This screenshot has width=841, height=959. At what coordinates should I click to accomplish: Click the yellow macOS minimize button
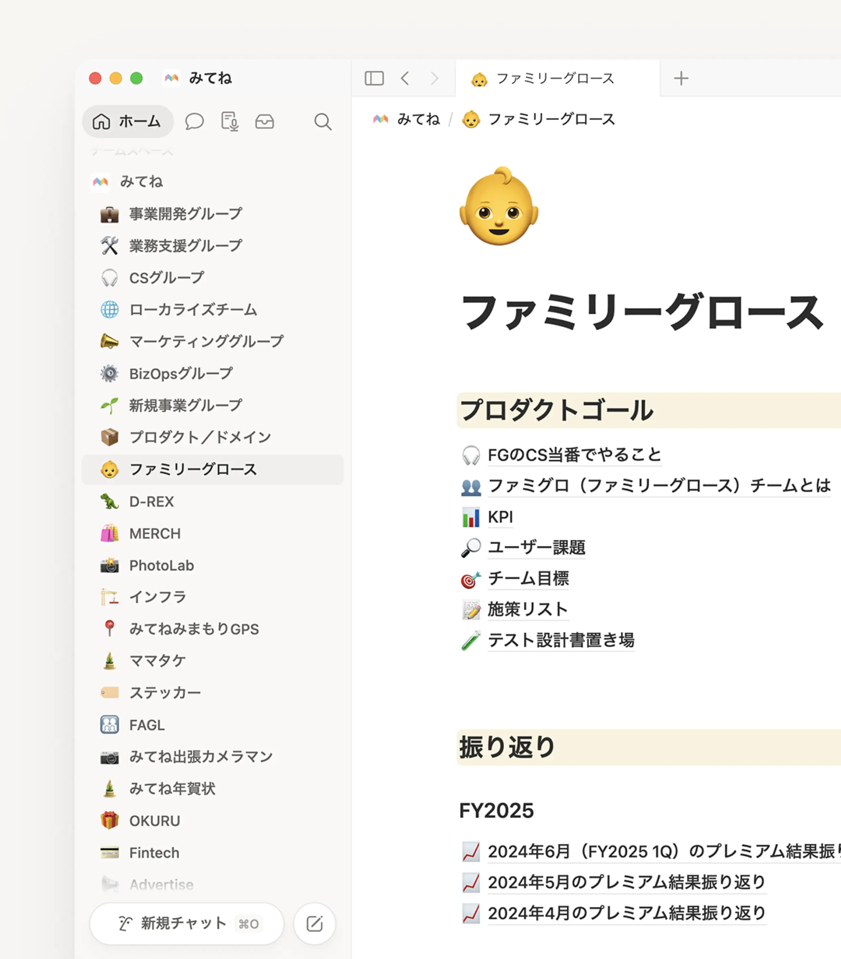(116, 78)
